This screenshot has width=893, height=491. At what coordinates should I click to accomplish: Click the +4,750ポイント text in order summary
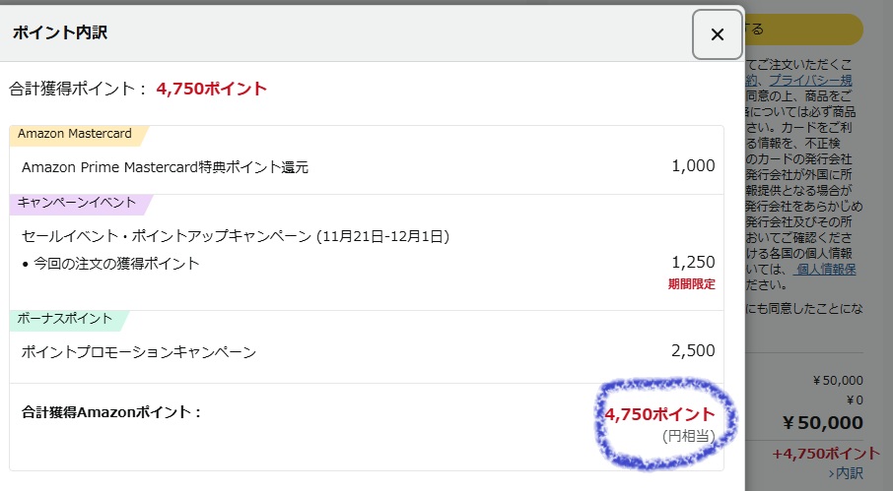pos(825,454)
